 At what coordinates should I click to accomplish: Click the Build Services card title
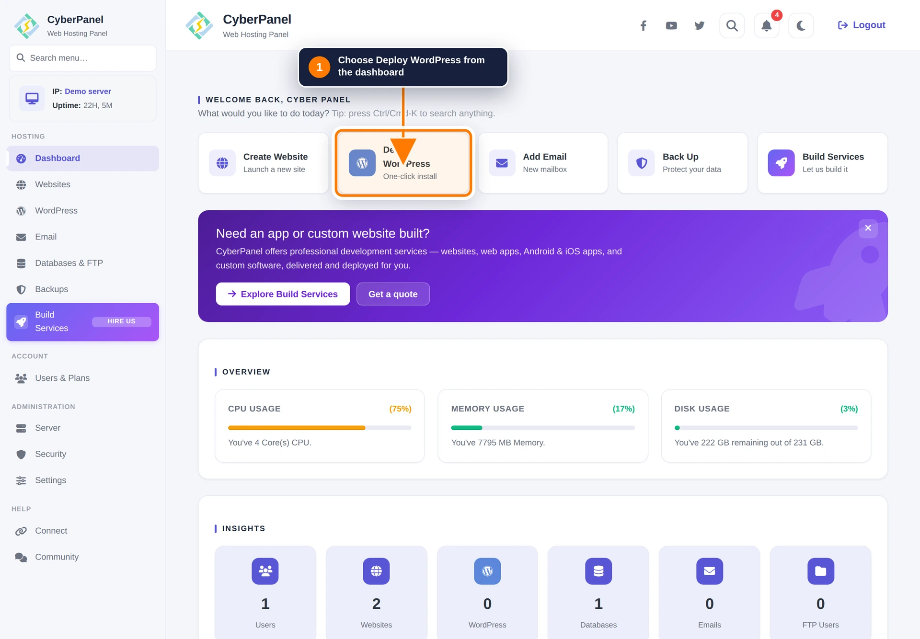coord(833,157)
